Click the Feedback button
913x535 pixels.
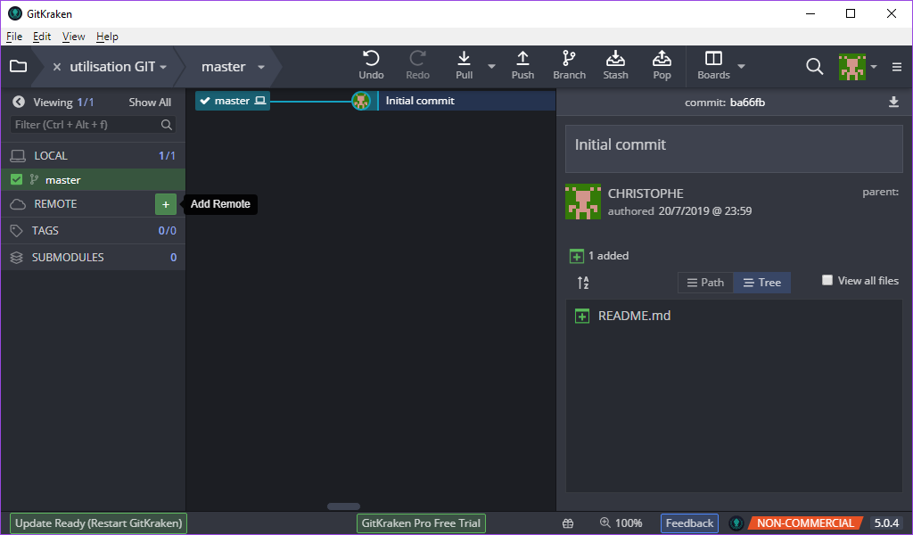click(689, 523)
